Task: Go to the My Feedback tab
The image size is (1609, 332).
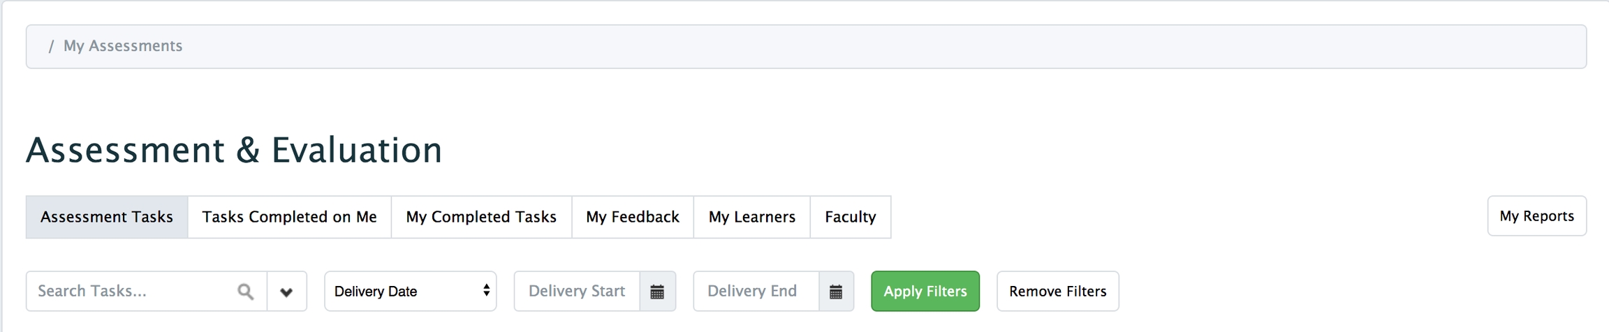Action: [x=633, y=217]
